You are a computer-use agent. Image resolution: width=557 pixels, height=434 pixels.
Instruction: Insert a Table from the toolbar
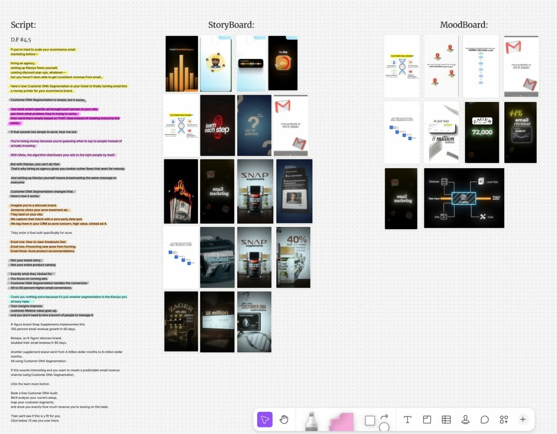click(446, 420)
